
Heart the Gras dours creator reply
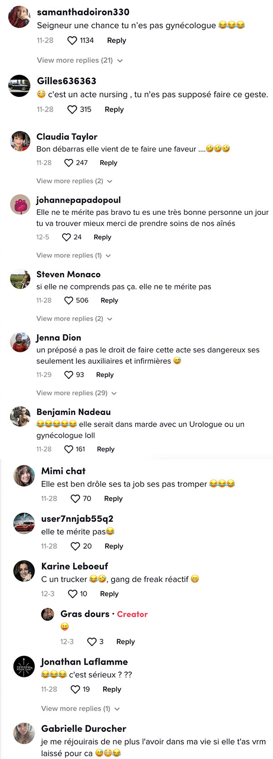(x=92, y=642)
